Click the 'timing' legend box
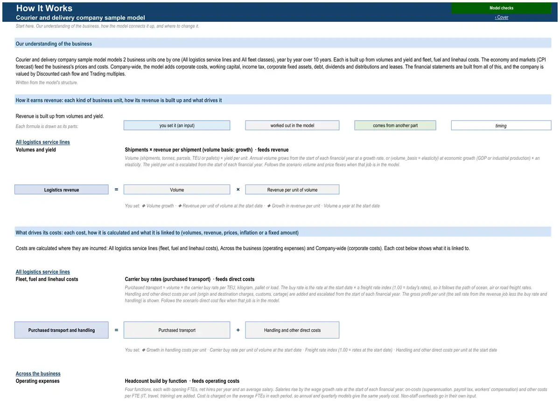This screenshot has width=560, height=401. [x=501, y=125]
